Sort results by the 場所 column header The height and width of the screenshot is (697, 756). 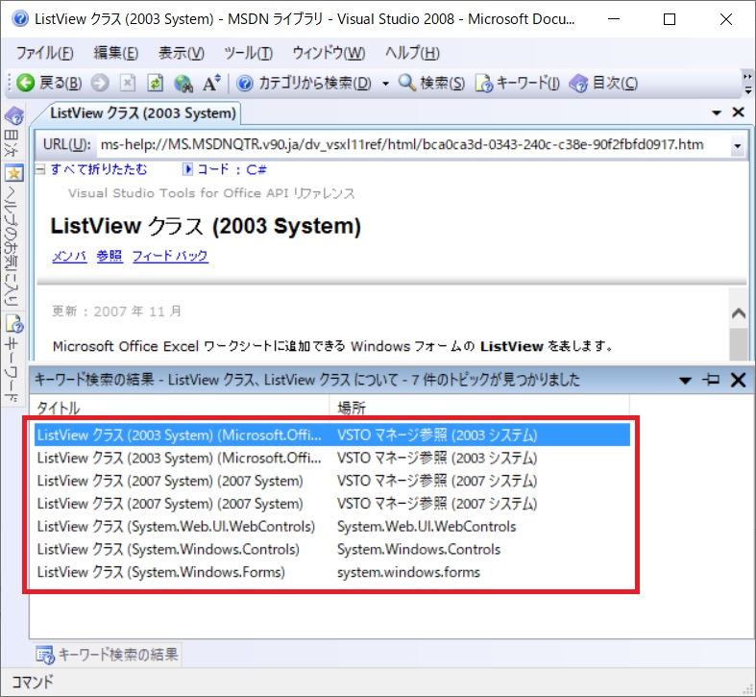(x=479, y=408)
